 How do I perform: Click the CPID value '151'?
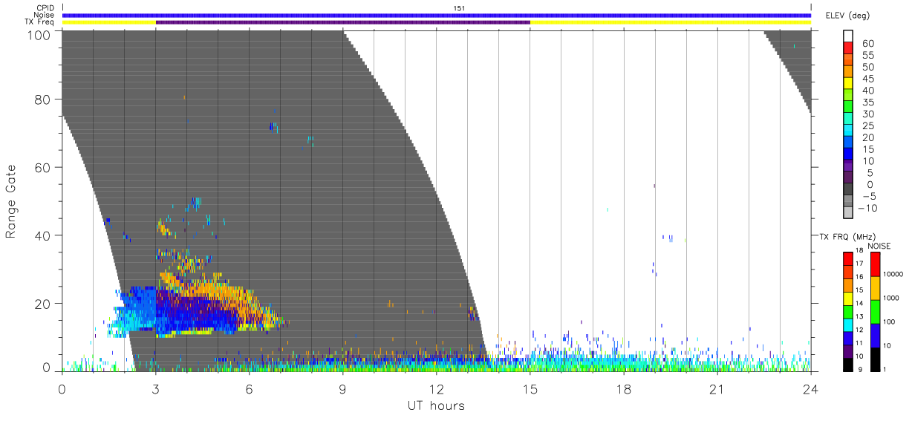coord(458,7)
